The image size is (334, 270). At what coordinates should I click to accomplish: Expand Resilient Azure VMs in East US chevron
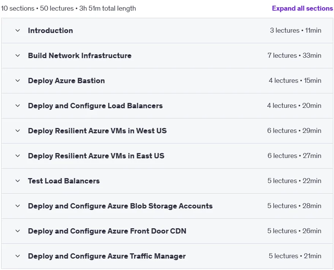18,156
